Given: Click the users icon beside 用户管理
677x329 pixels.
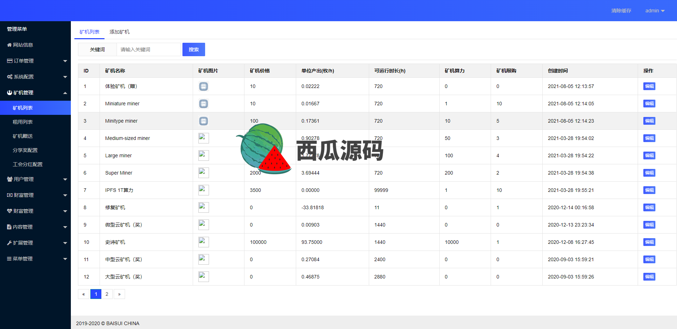Looking at the screenshot, I should [10, 179].
